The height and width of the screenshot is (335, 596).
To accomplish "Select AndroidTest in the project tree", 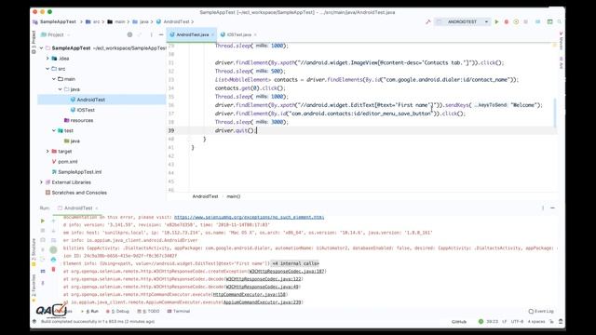I will 91,100.
